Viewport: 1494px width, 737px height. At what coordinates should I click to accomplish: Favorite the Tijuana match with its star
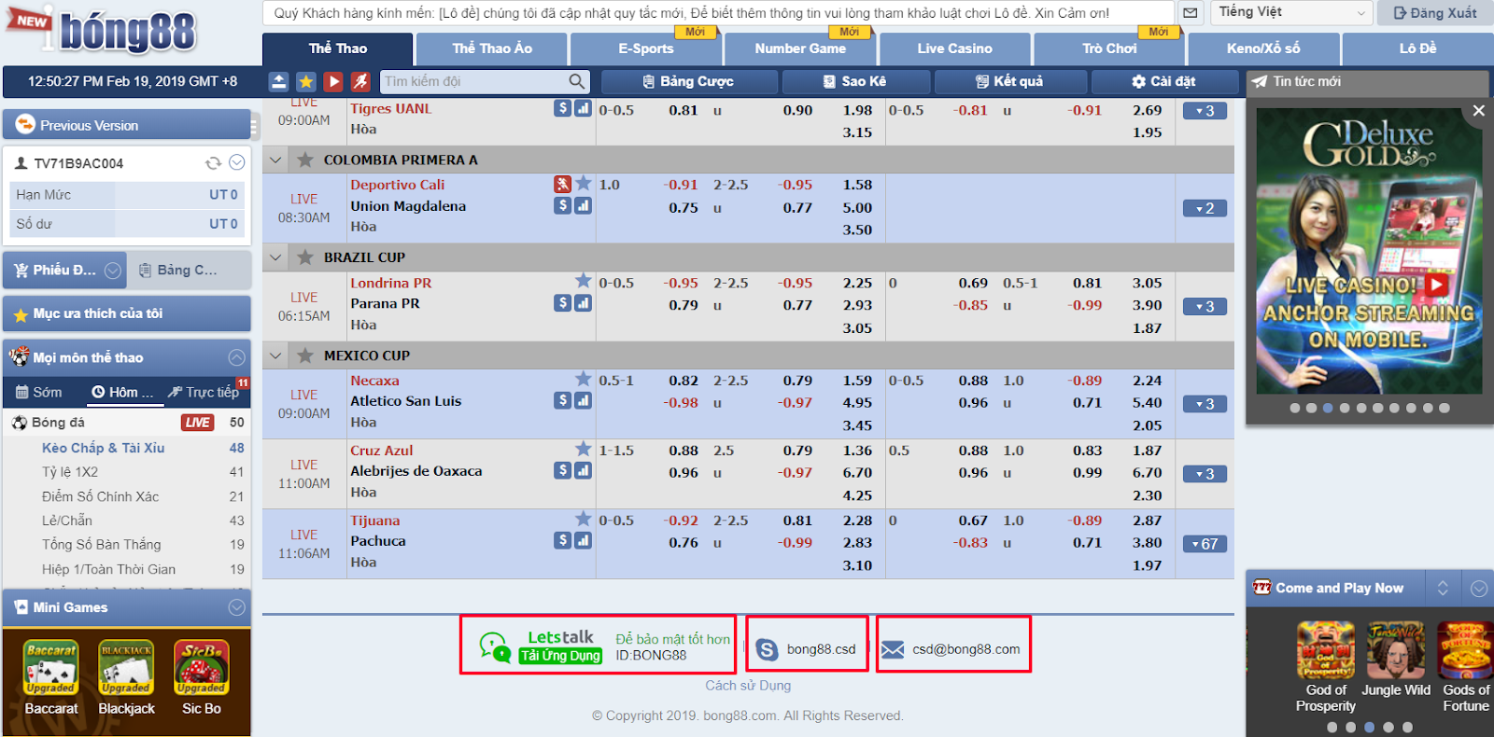point(584,519)
